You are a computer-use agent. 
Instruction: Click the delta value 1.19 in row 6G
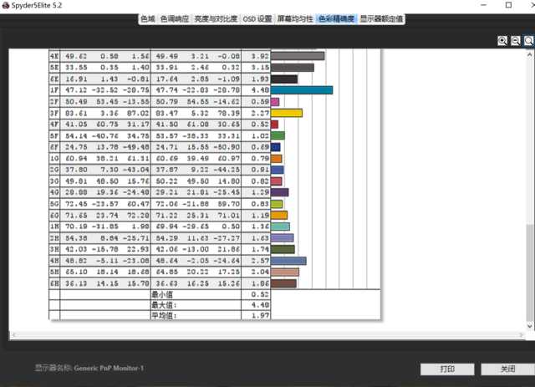coord(260,215)
